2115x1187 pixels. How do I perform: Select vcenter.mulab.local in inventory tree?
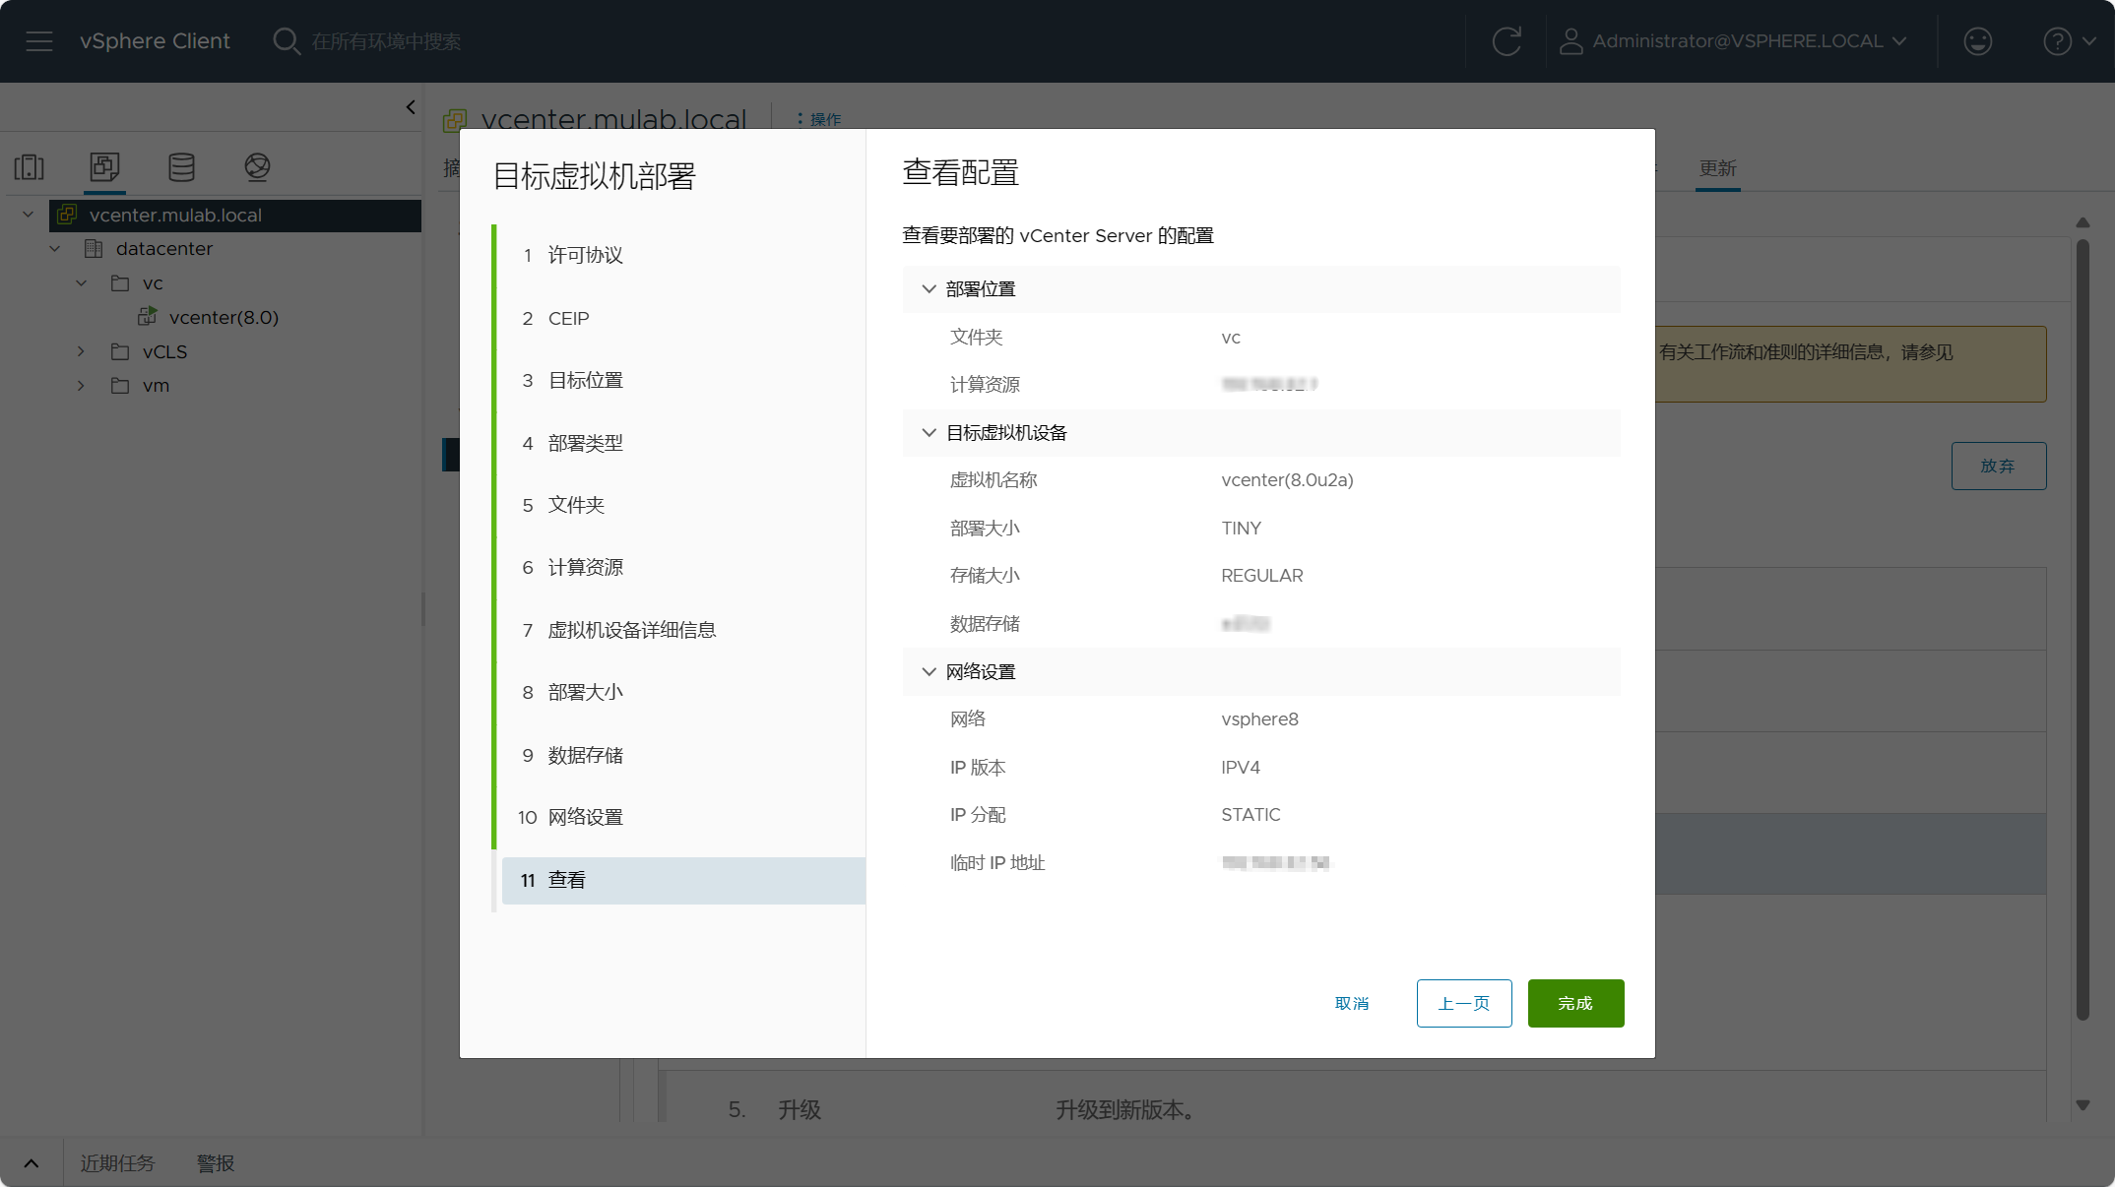point(175,215)
